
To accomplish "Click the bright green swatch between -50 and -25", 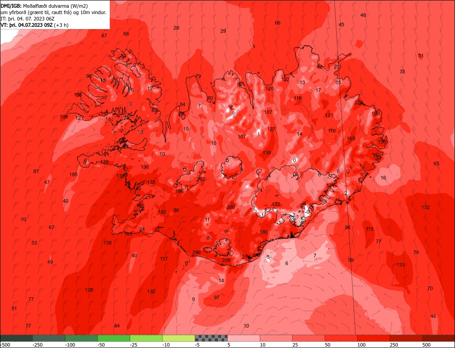I will click(x=114, y=338).
